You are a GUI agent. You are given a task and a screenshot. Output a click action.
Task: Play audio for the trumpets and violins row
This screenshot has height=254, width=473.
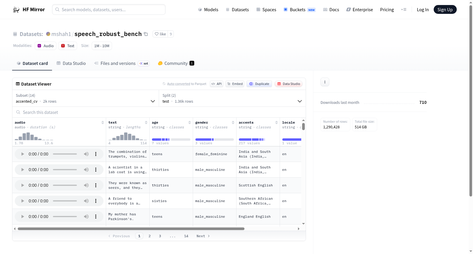click(22, 154)
